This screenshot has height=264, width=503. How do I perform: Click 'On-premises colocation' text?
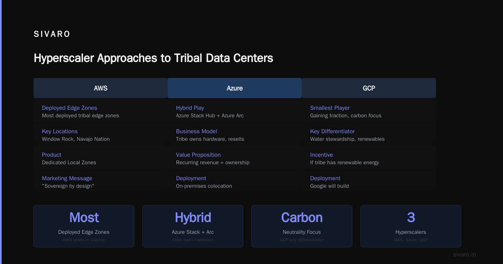pyautogui.click(x=204, y=186)
